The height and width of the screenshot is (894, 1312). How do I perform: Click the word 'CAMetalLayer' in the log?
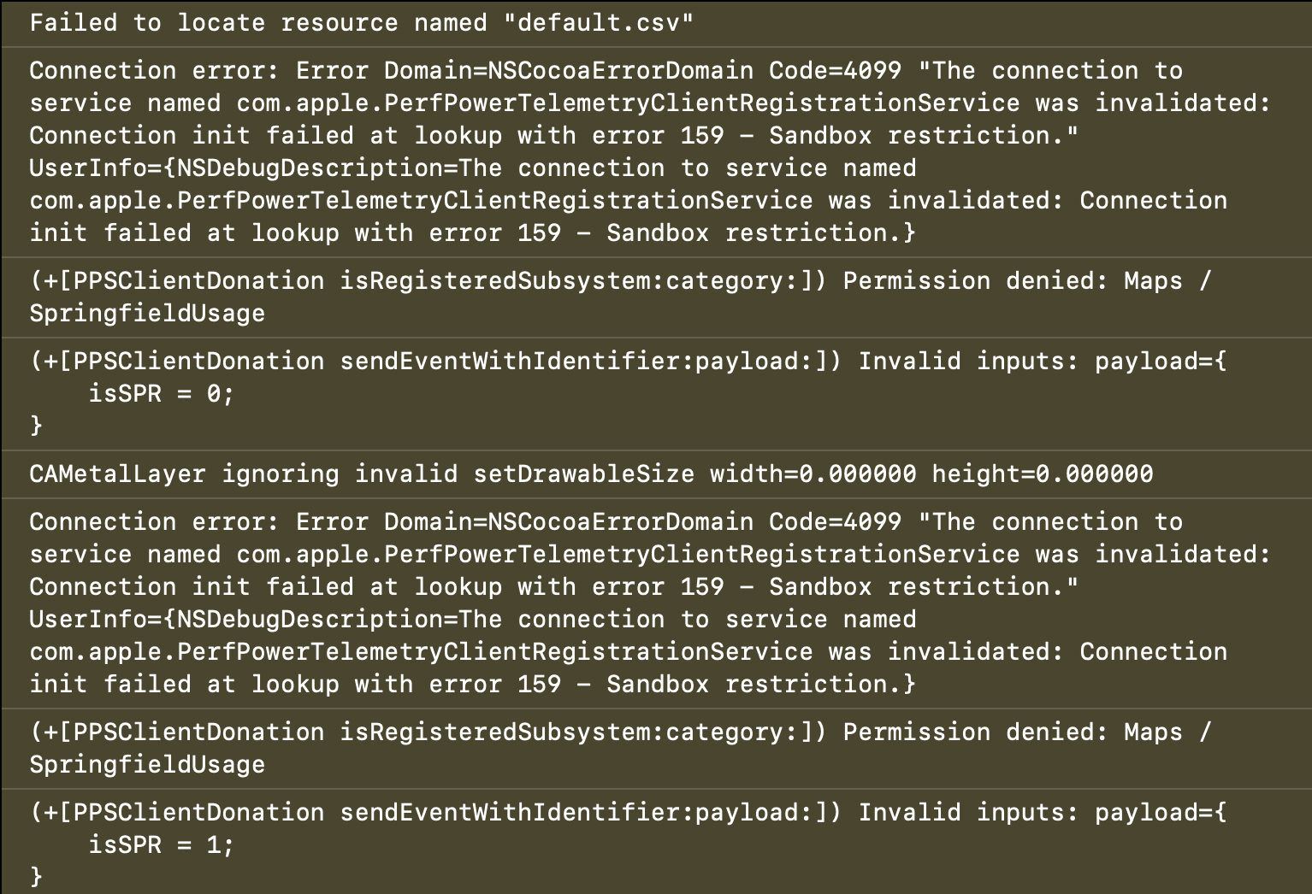tap(117, 473)
